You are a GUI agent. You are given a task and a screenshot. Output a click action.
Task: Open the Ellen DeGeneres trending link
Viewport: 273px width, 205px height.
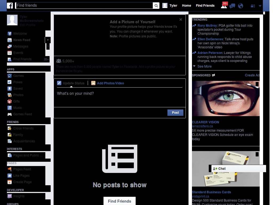pos(210,39)
